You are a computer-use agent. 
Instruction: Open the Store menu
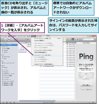point(29,36)
